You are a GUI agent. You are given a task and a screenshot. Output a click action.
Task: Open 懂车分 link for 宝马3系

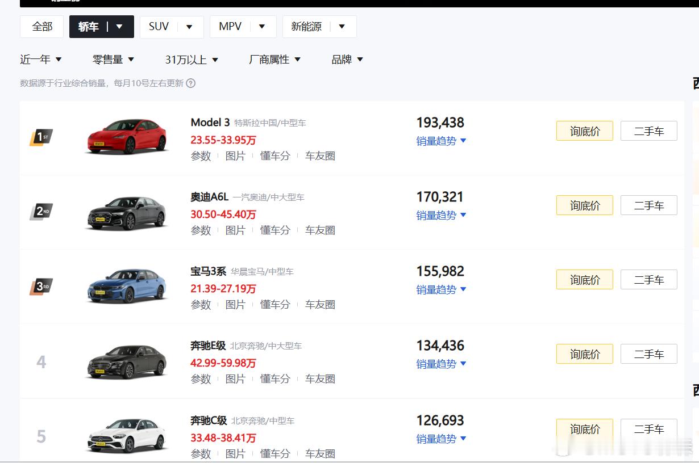[x=275, y=304]
